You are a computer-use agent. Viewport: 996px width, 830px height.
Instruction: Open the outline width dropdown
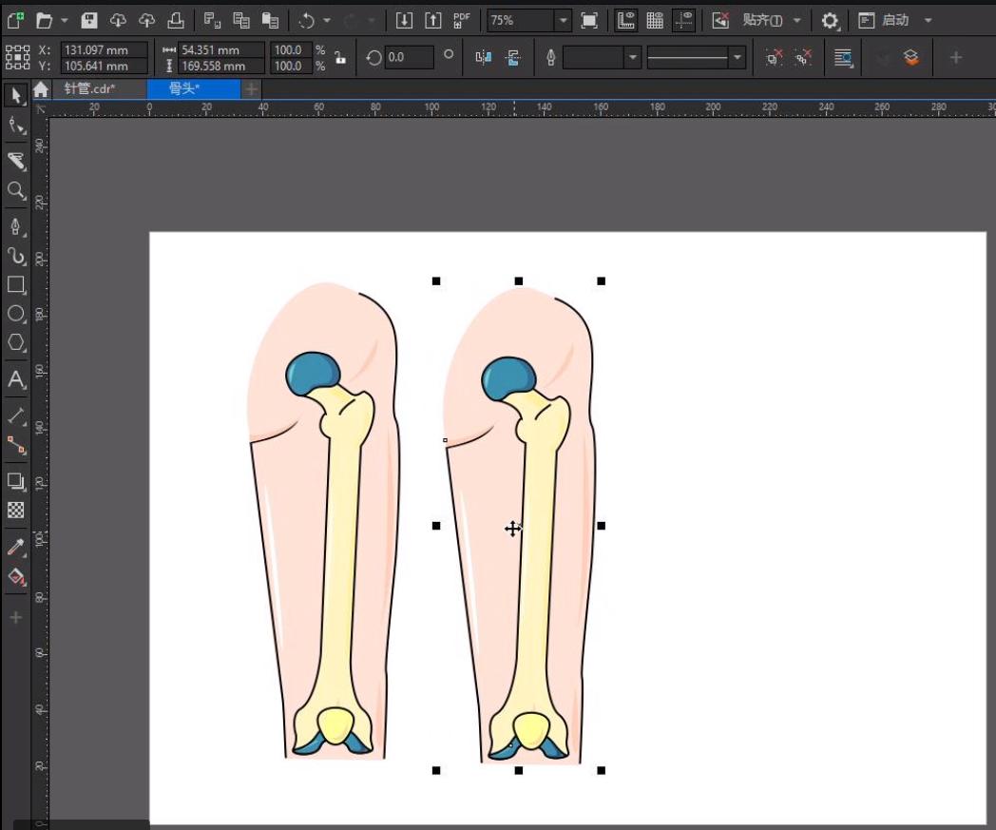(x=632, y=58)
